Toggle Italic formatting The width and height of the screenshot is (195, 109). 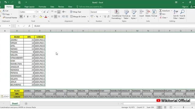click(24, 16)
